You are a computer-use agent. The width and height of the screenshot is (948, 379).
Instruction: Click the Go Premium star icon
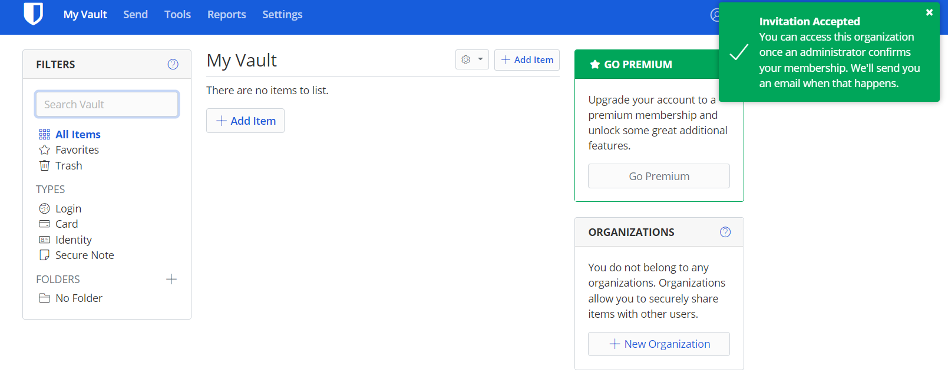pos(595,64)
